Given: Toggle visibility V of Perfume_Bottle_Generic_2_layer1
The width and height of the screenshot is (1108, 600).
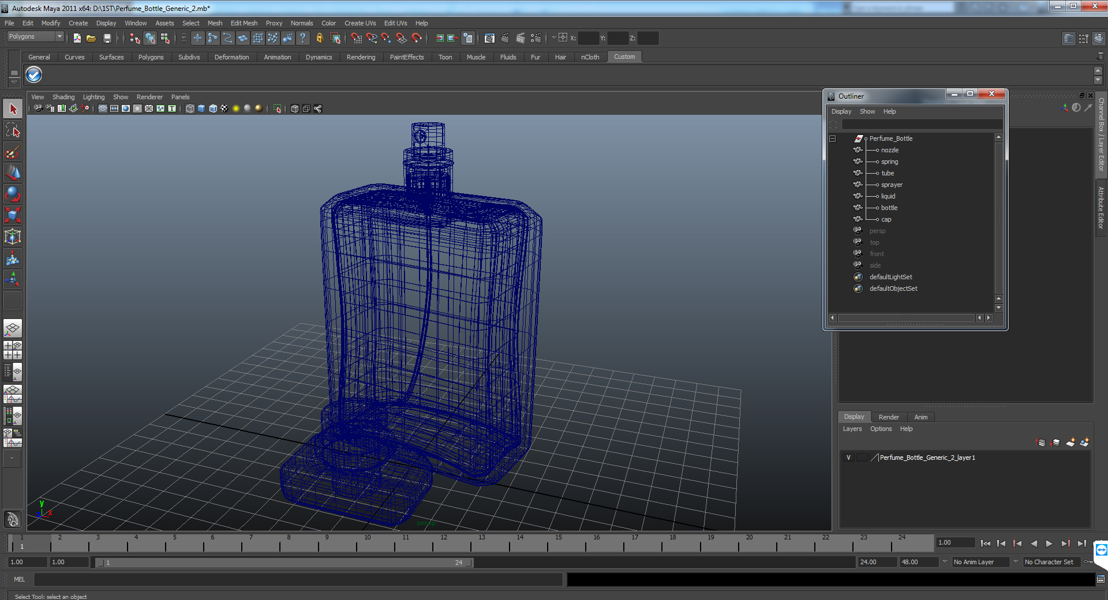Looking at the screenshot, I should (848, 457).
